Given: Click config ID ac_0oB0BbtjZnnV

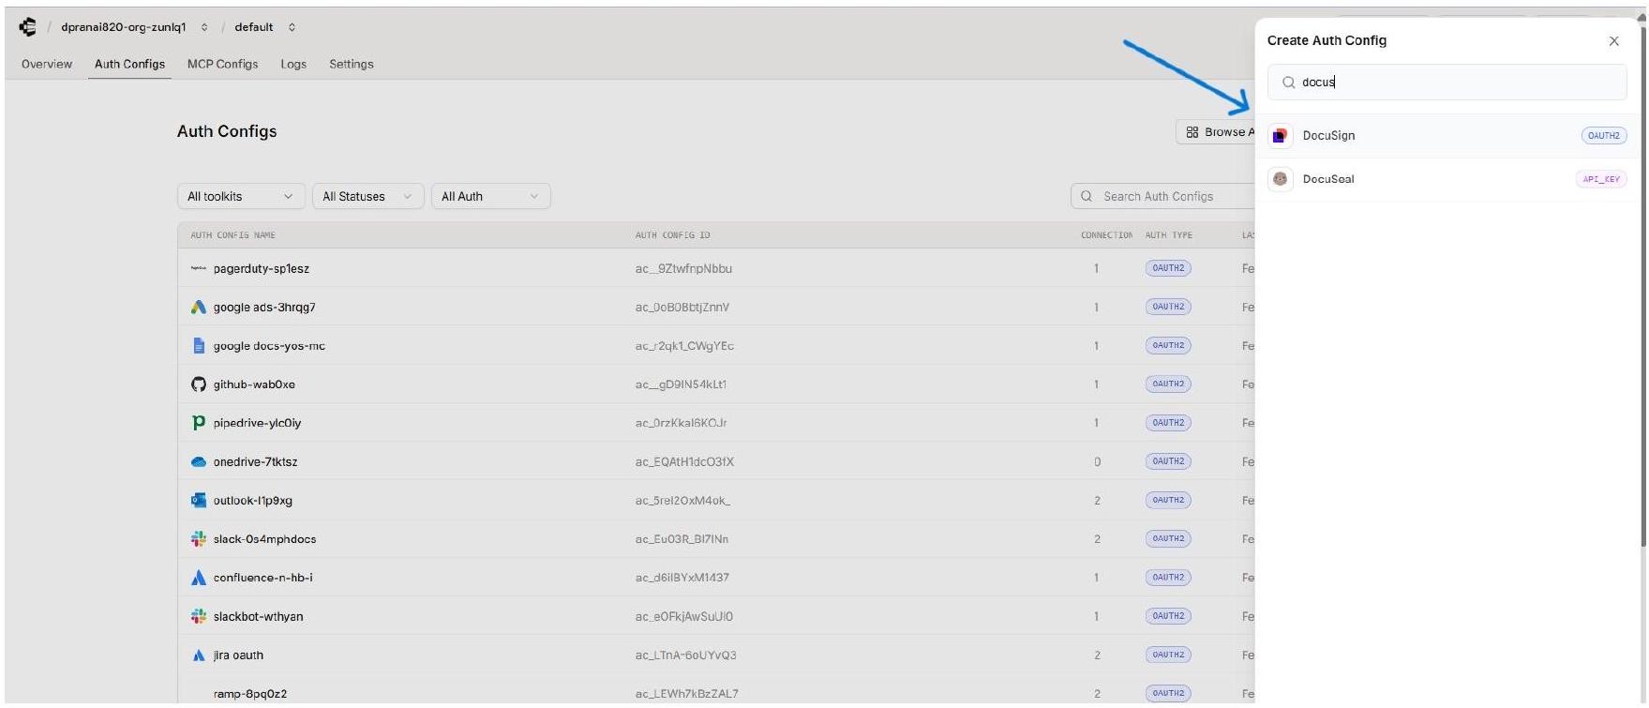Looking at the screenshot, I should (x=682, y=307).
